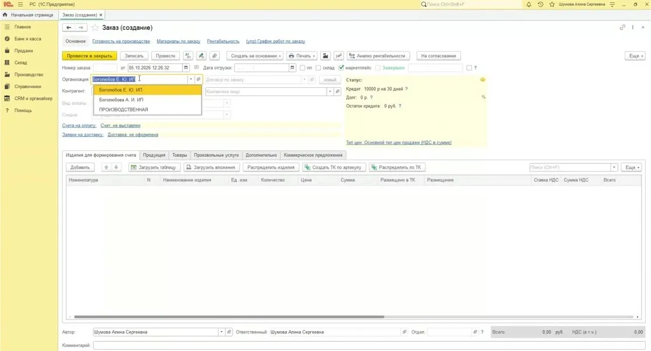Open the Организация record with open icon
Screen dimensions: 651x351
click(199, 80)
